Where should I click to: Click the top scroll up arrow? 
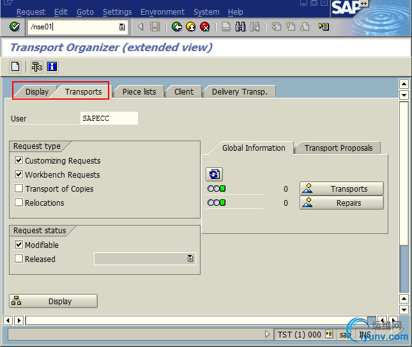tap(404, 84)
